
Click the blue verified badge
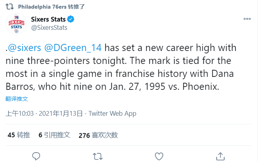point(71,19)
